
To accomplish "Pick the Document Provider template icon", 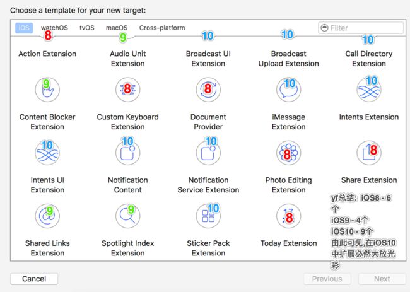I will click(x=208, y=90).
